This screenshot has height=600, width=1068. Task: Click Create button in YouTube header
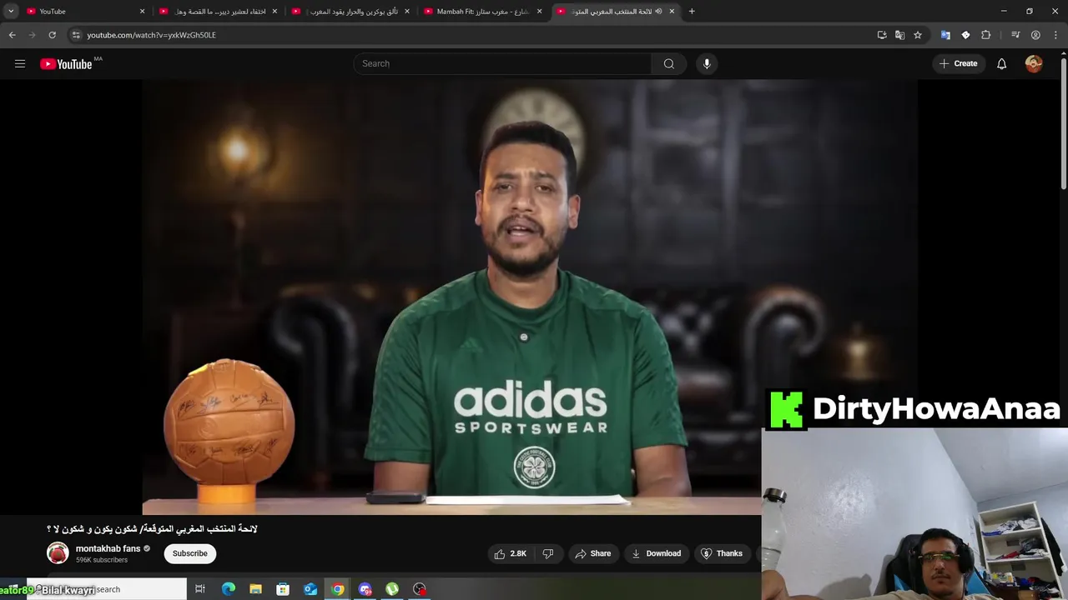958,63
